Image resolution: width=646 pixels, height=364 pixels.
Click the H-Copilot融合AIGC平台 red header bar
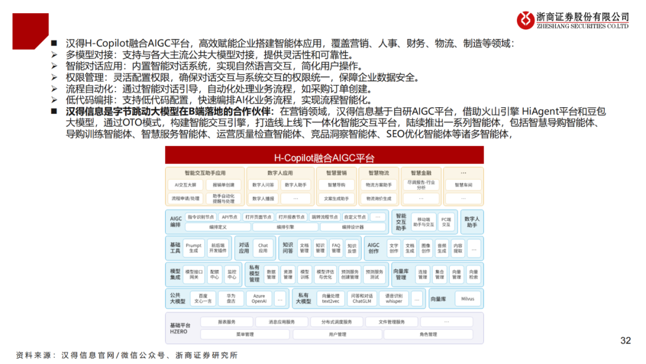coord(324,156)
